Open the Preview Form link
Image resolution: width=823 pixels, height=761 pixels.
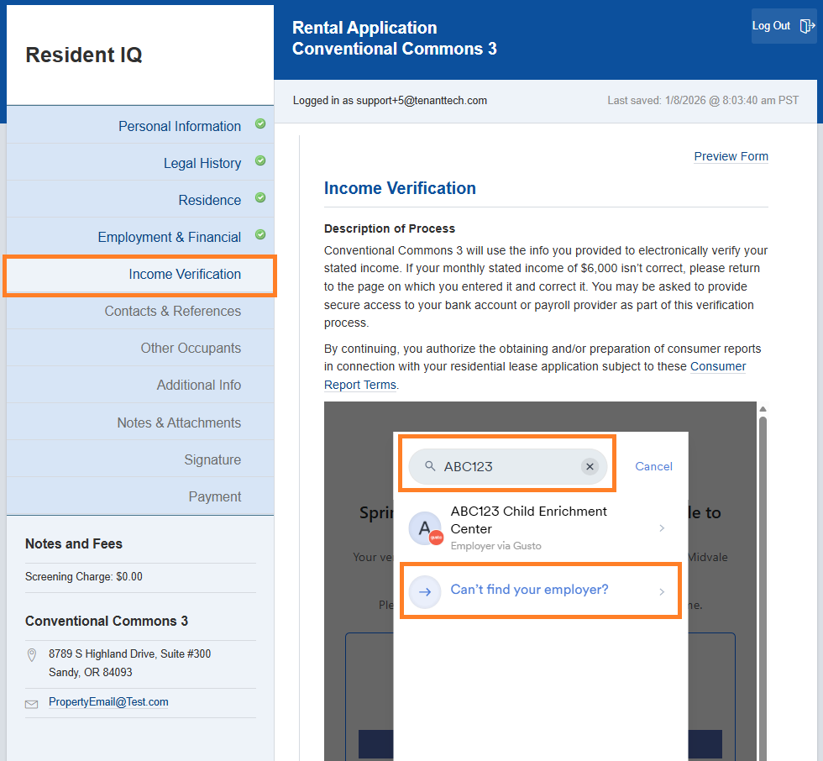pyautogui.click(x=731, y=156)
